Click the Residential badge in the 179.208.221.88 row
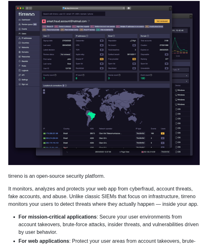Viewport: 208px width, 245px height. (x=140, y=133)
